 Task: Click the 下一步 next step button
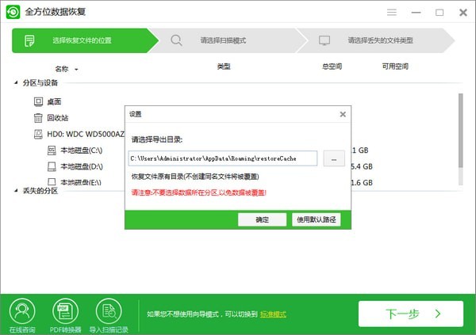click(411, 314)
